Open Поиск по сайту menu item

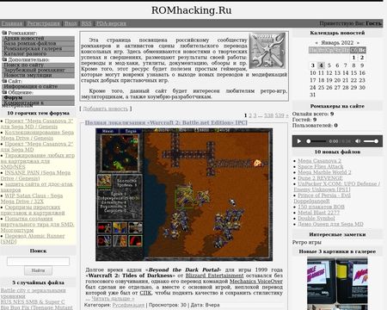pos(38,65)
